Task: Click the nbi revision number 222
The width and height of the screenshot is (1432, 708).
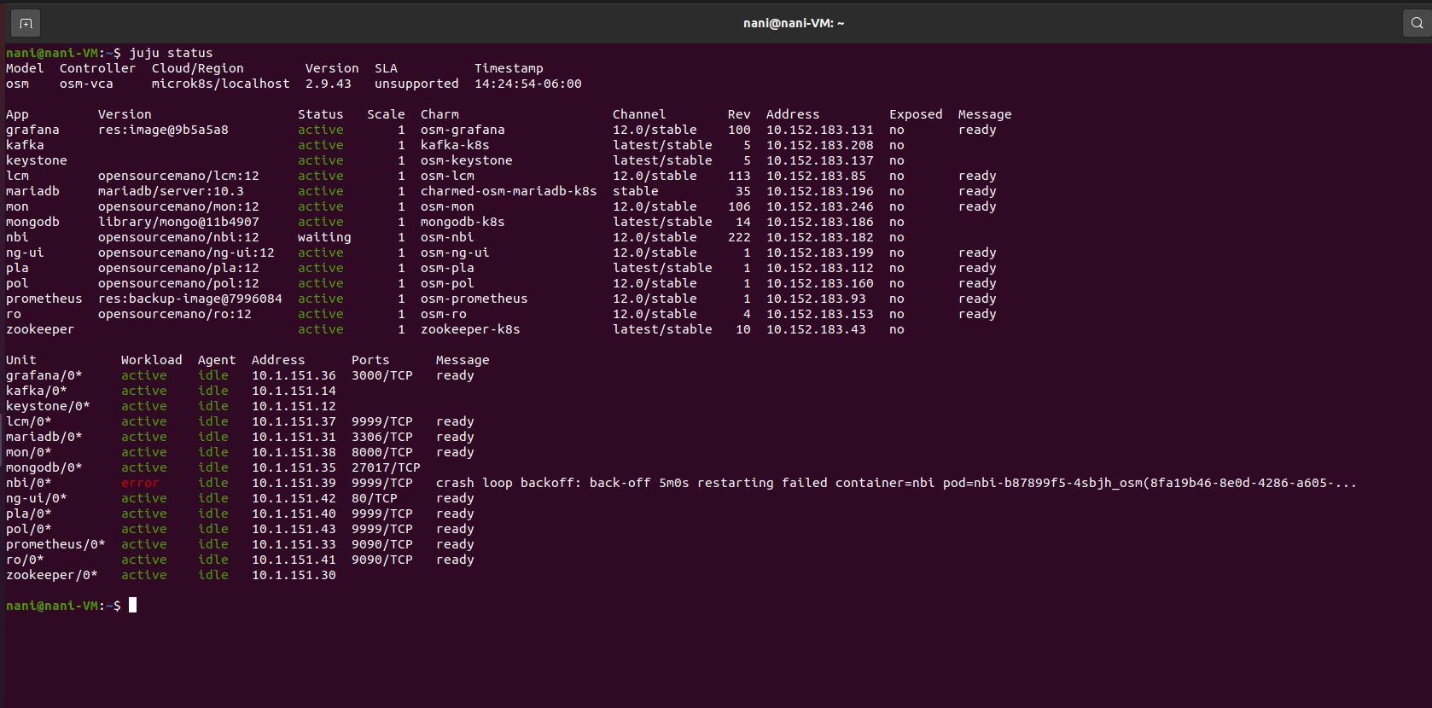Action: click(739, 237)
